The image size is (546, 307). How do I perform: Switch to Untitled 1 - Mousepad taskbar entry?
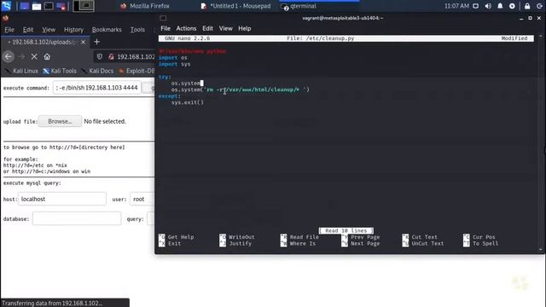click(235, 6)
